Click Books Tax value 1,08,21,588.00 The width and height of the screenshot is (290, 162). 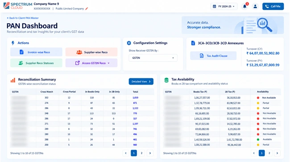click(202, 145)
